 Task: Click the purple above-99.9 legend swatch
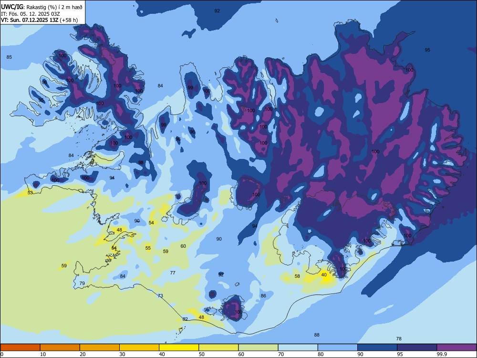(456, 347)
